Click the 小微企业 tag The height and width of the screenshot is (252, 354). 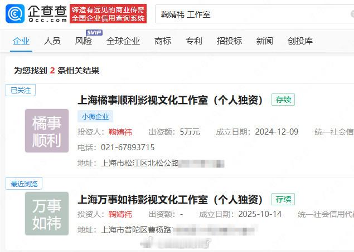[x=95, y=116]
